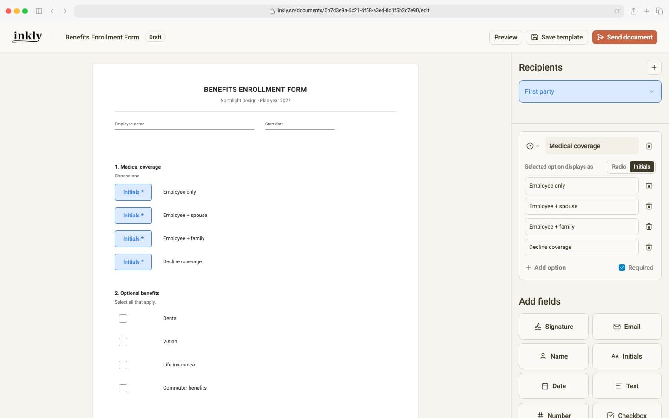
Task: Toggle the browser sidebar
Action: pyautogui.click(x=39, y=11)
